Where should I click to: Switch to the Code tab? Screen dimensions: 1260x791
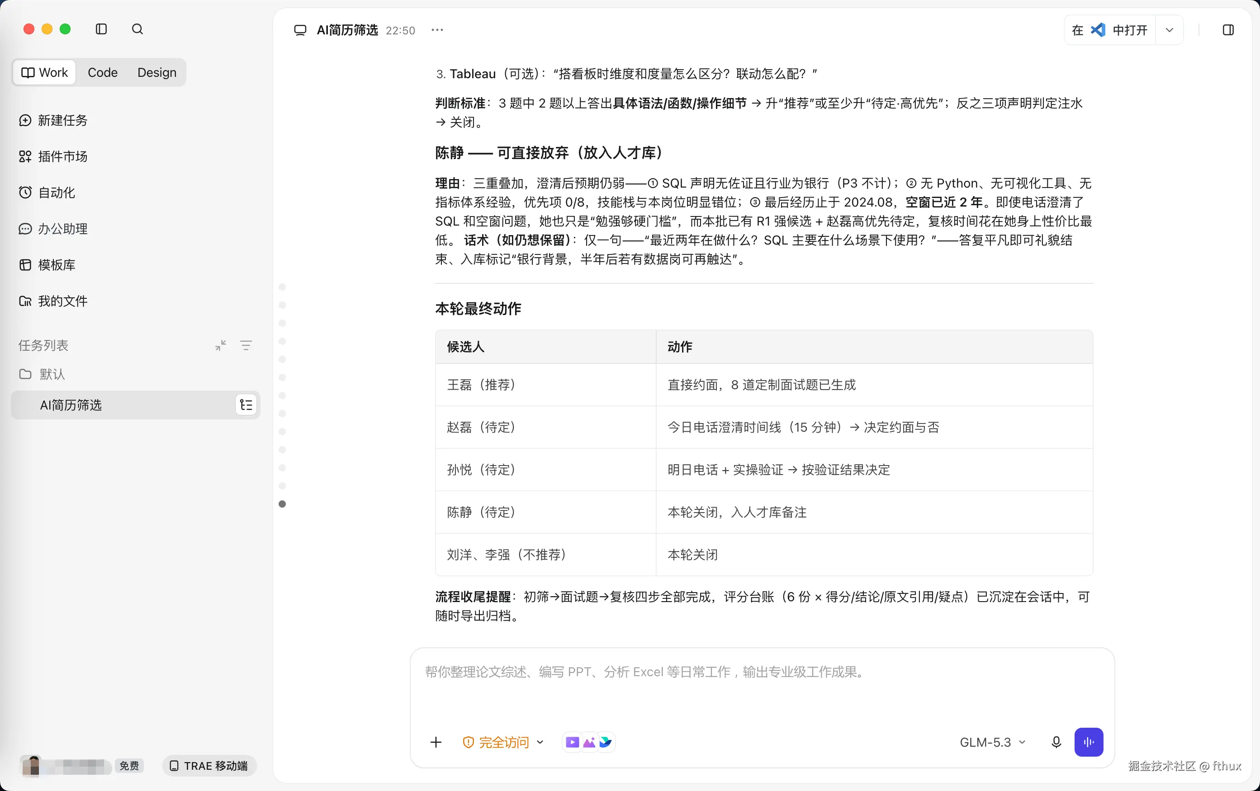tap(103, 72)
